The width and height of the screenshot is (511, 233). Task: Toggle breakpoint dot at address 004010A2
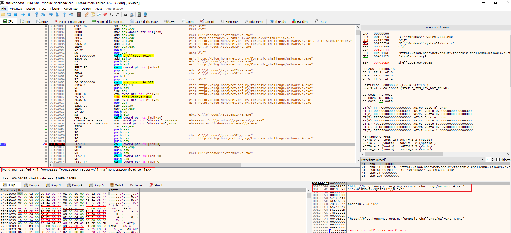click(x=46, y=56)
